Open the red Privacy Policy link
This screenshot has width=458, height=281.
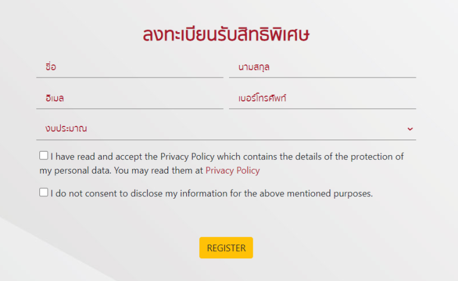tap(233, 170)
